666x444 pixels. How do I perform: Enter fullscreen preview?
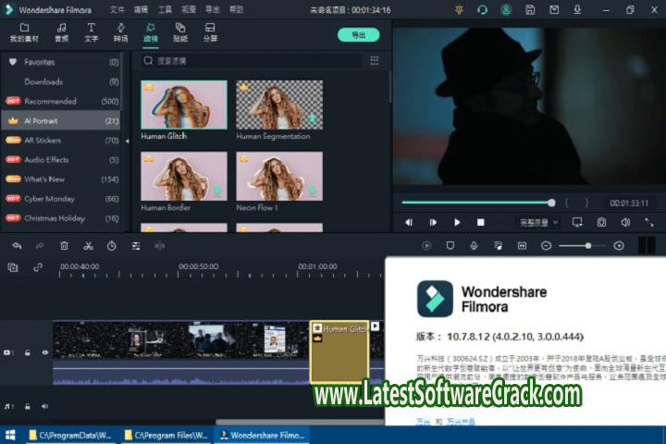click(x=649, y=222)
